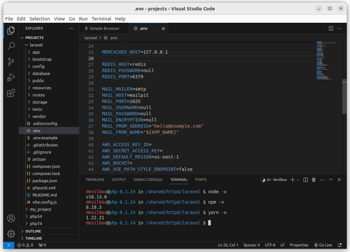Expand the app folder
350x252 pixels.
(36, 52)
